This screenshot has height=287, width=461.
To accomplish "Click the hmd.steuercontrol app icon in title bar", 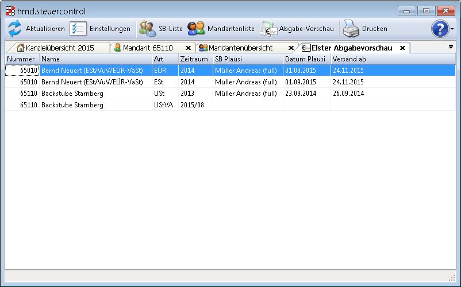I will pos(10,11).
